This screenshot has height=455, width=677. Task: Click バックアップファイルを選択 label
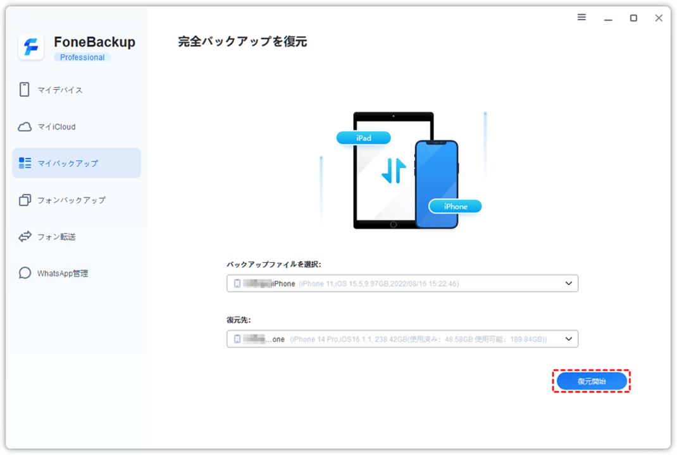click(x=274, y=264)
